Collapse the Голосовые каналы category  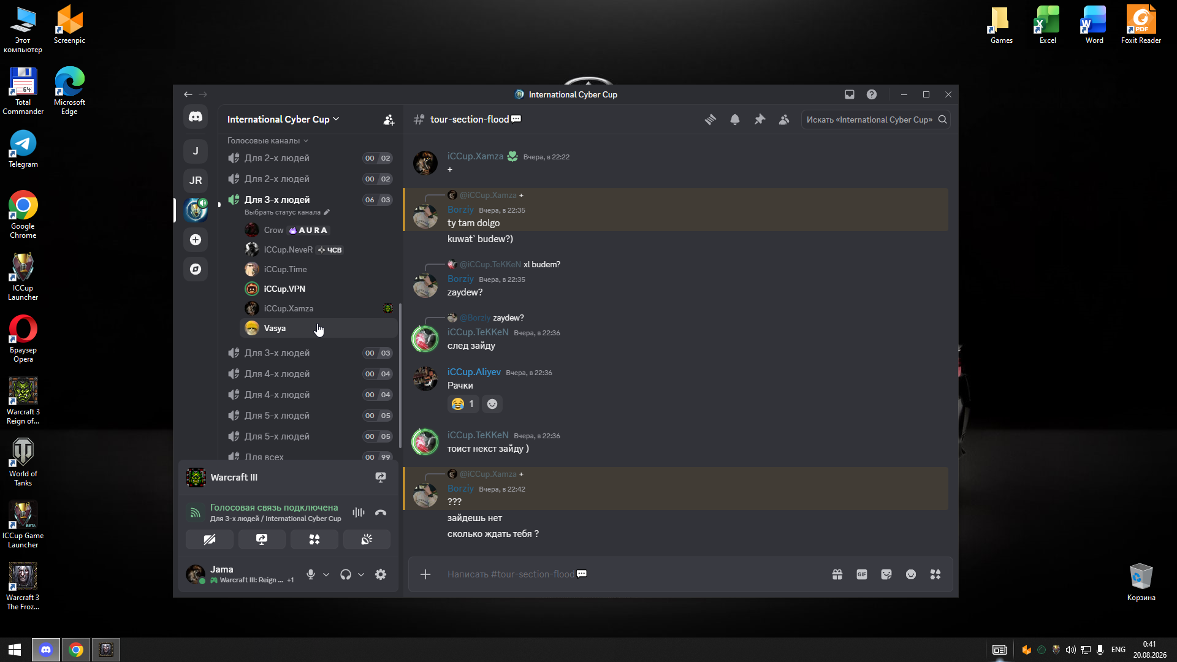pyautogui.click(x=268, y=141)
